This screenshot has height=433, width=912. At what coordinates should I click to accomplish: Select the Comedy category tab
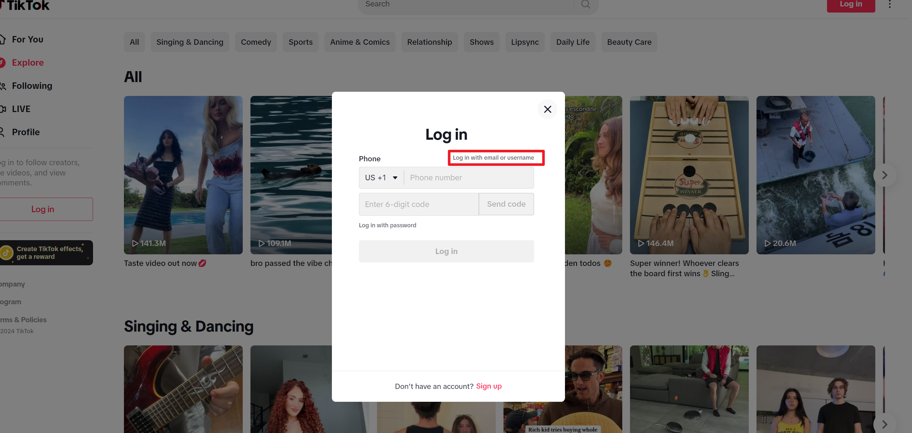(x=256, y=42)
